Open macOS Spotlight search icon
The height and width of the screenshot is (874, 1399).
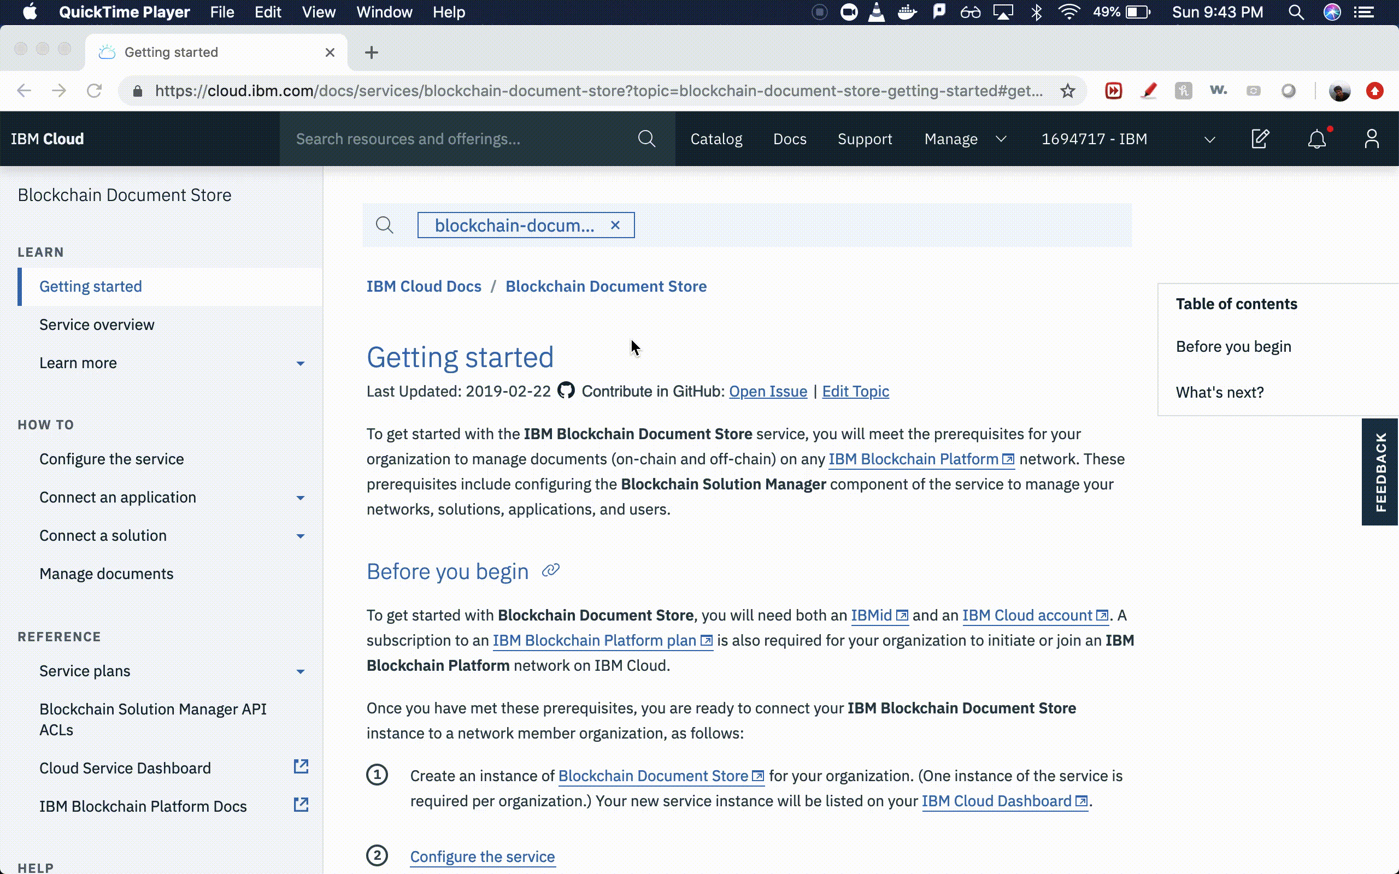(1296, 12)
